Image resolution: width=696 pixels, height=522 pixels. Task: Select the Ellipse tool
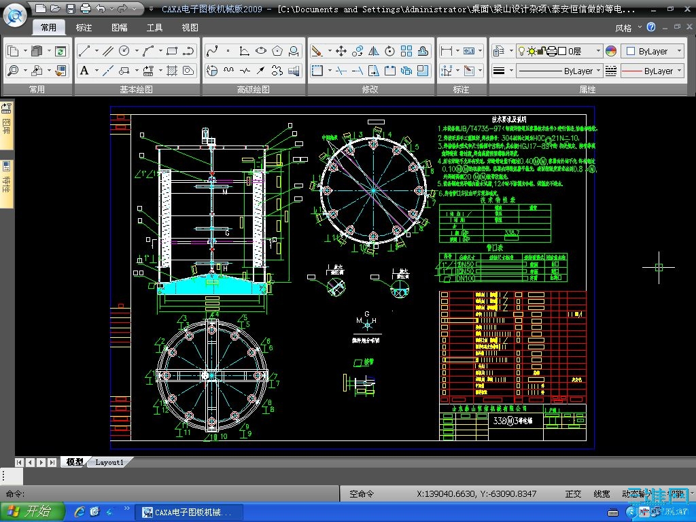pyautogui.click(x=261, y=51)
